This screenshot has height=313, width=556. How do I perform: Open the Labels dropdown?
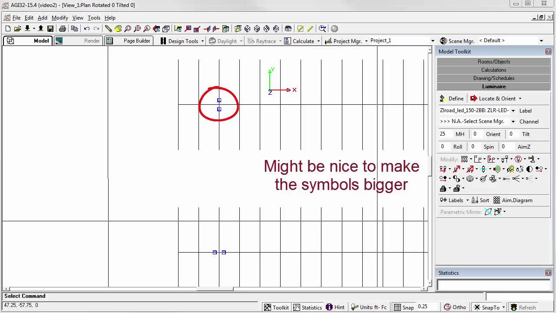pos(467,200)
